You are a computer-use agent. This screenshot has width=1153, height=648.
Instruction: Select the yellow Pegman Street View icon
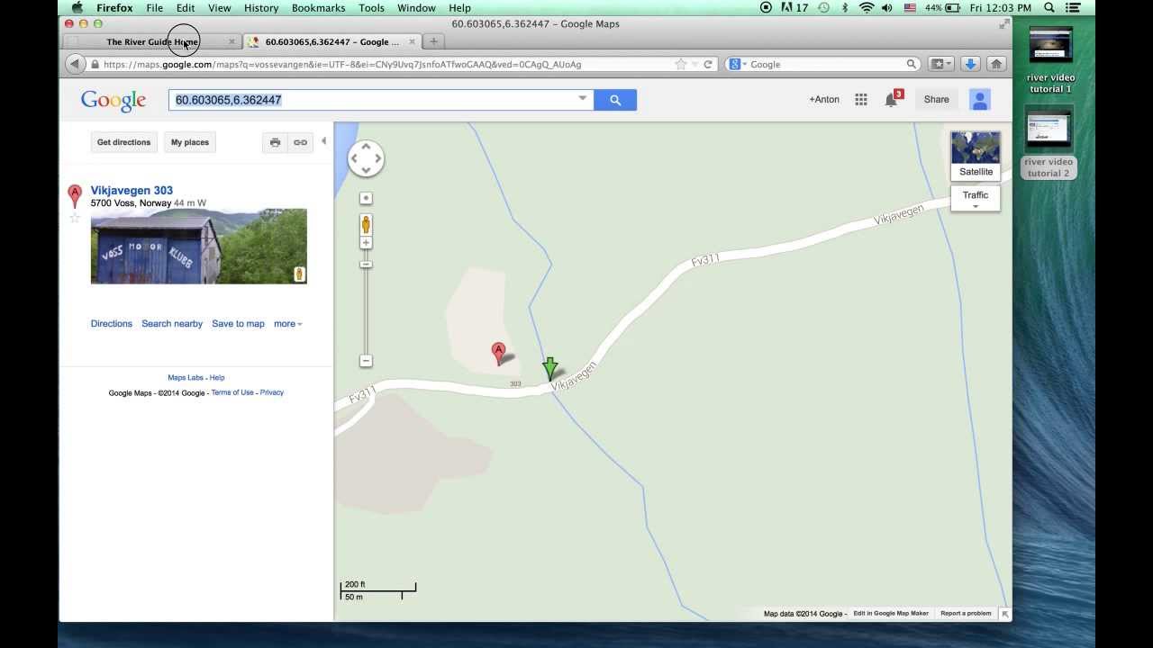click(366, 224)
